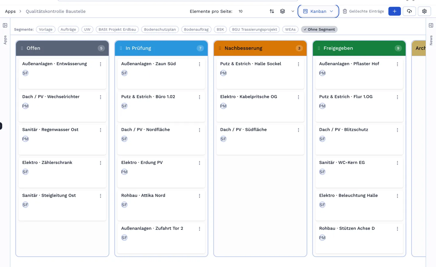Expand the chevron next to layers icon

pos(293,11)
